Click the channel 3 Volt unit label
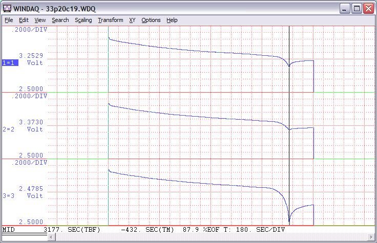 pyautogui.click(x=35, y=196)
